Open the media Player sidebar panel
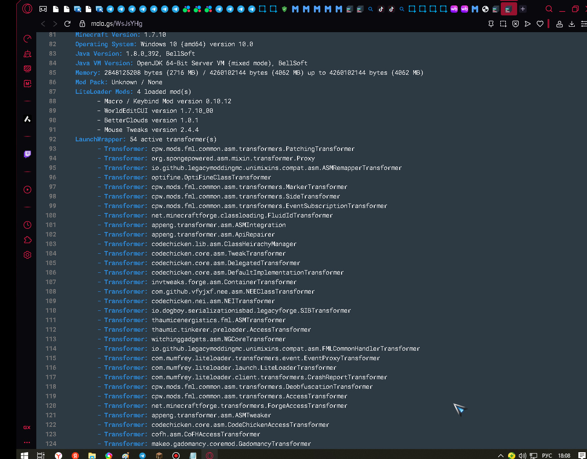Viewport: 587px width, 459px height. pos(27,189)
